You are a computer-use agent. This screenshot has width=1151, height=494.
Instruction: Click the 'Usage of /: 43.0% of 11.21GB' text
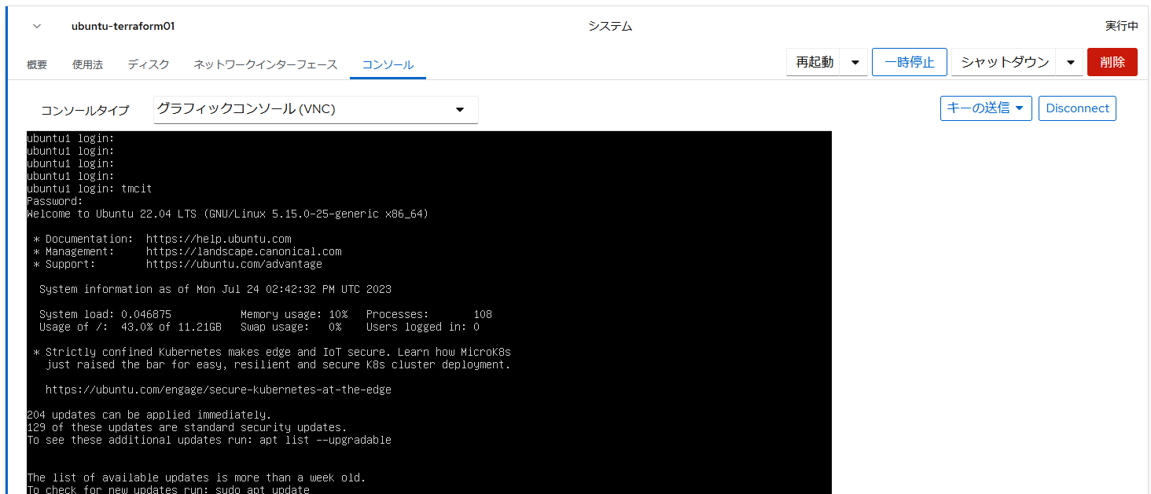tap(131, 327)
